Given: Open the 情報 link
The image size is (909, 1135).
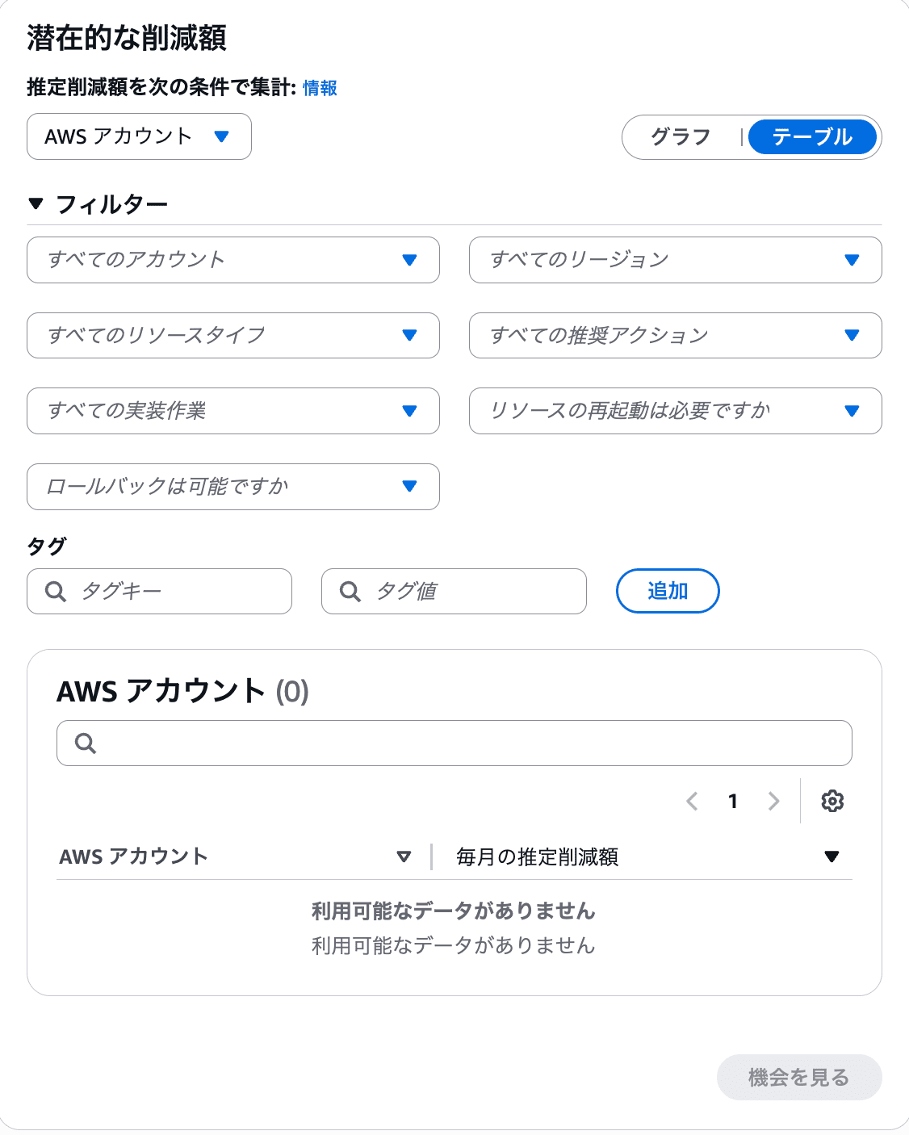Looking at the screenshot, I should pyautogui.click(x=320, y=88).
